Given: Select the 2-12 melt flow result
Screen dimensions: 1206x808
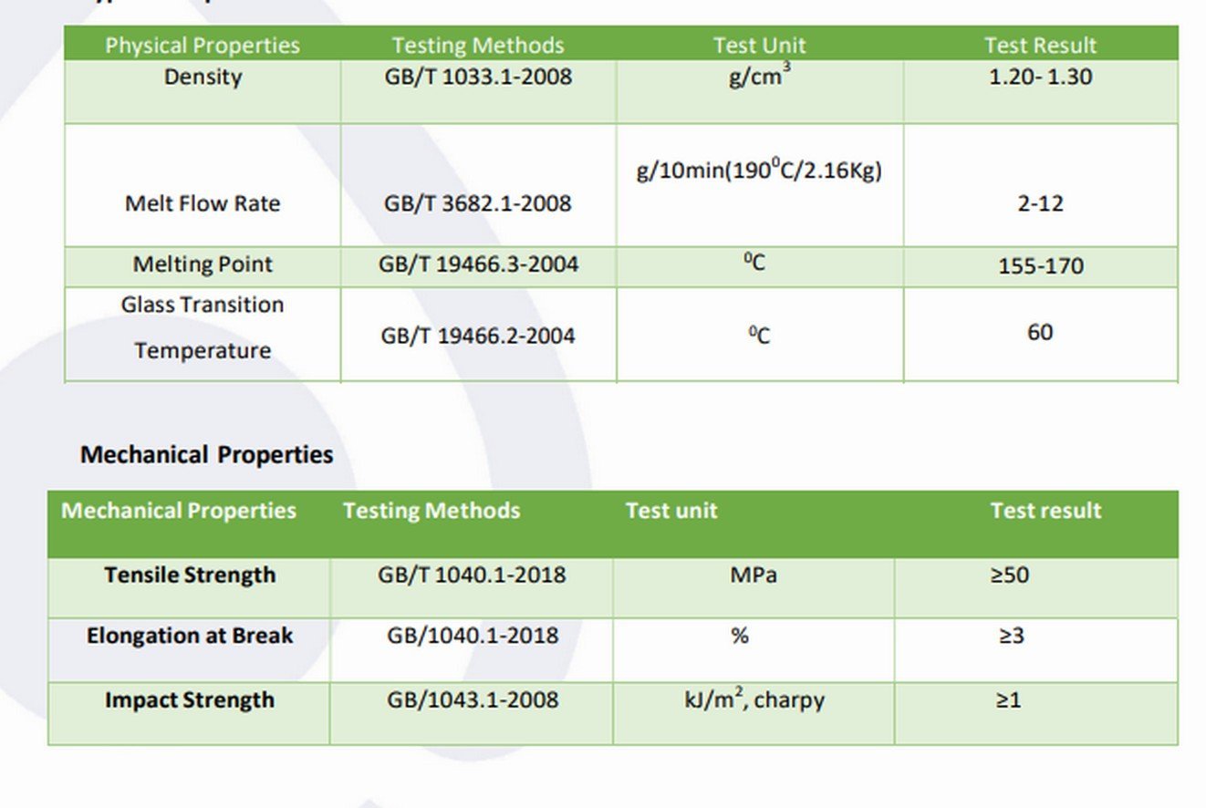Looking at the screenshot, I should click(1040, 203).
